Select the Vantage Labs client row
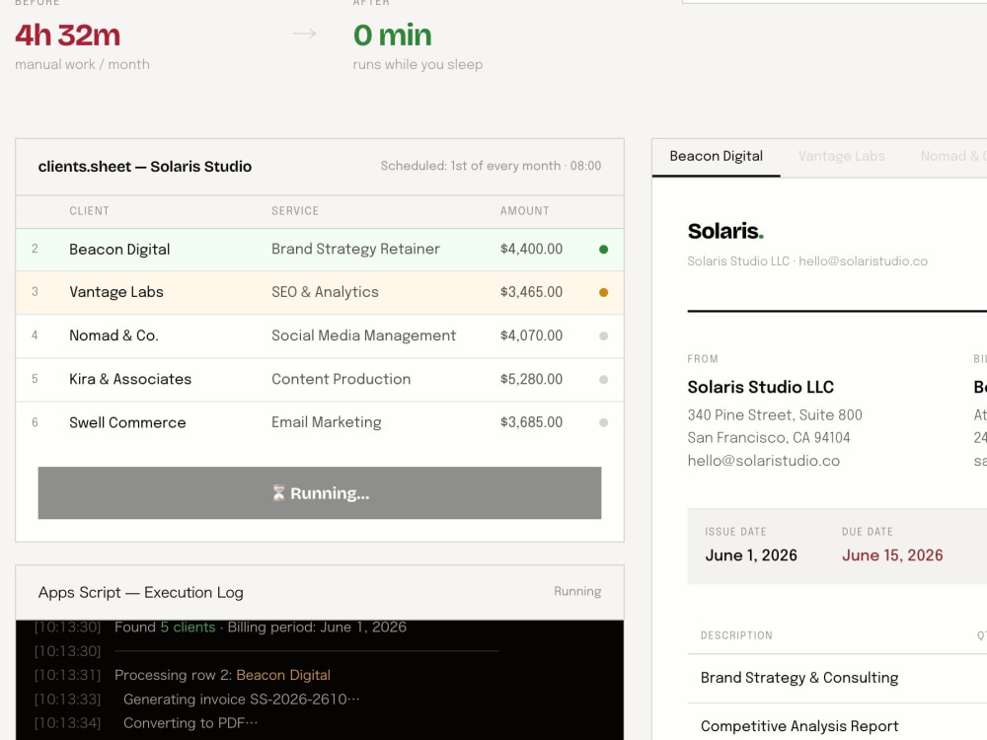987x740 pixels. 319,292
